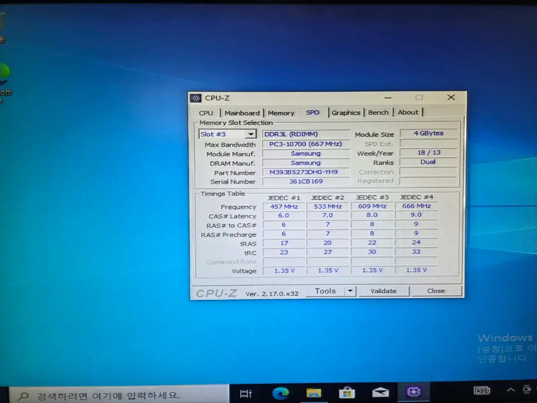
Task: Click the tRAS value 24
Action: 416,243
